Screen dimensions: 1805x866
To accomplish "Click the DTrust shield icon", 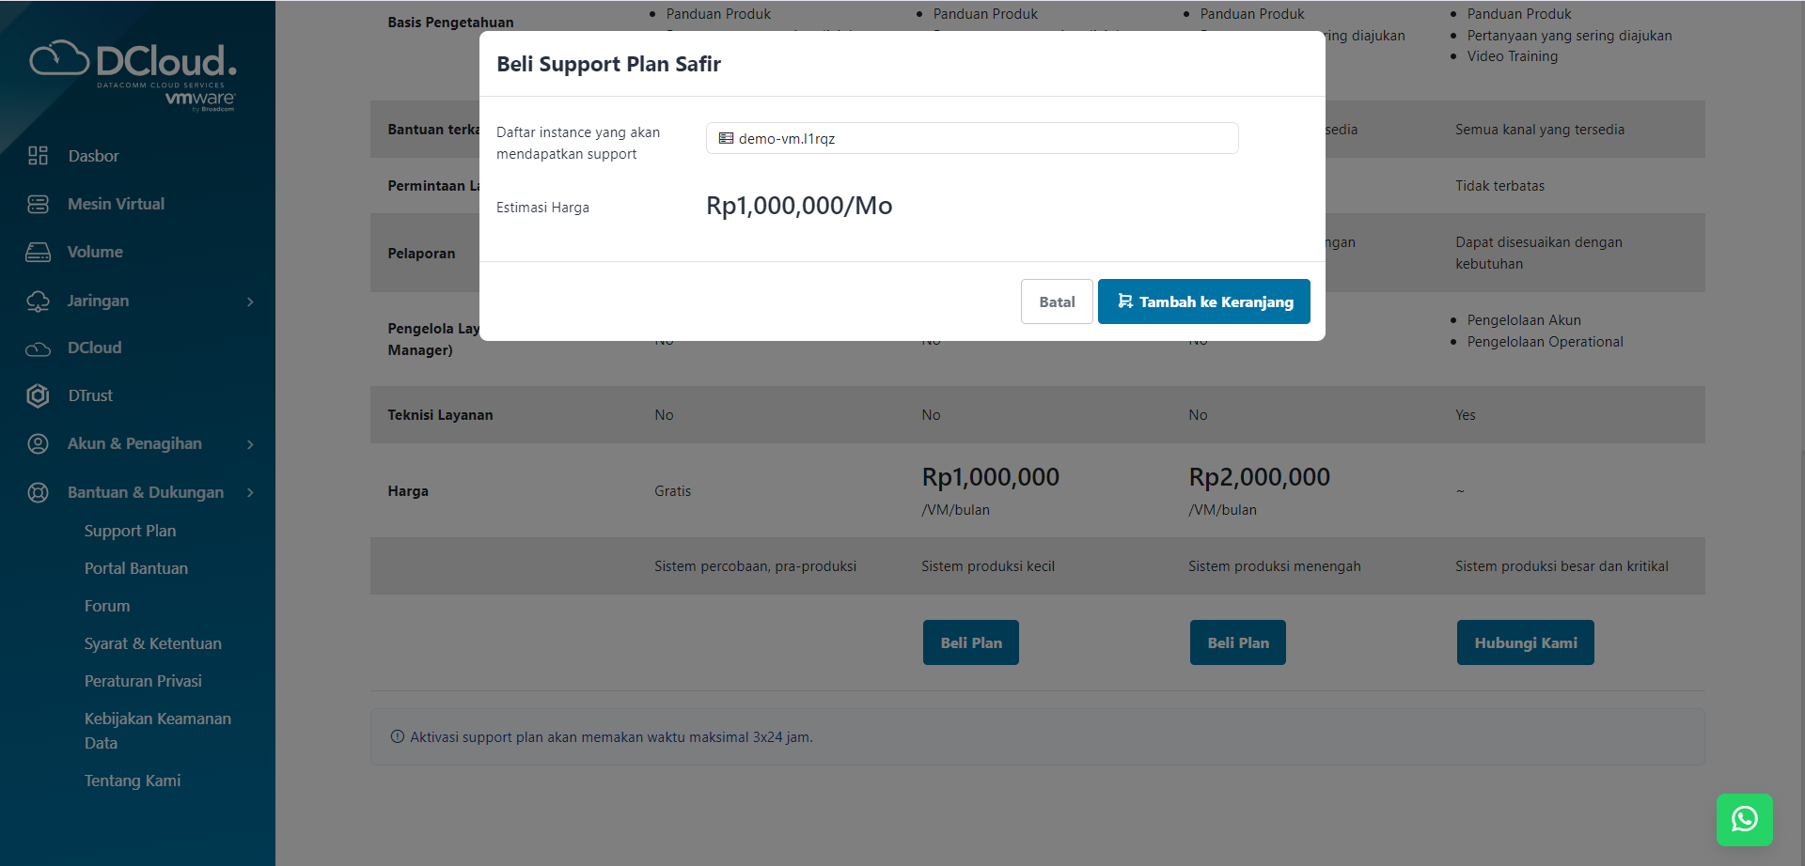I will (38, 395).
